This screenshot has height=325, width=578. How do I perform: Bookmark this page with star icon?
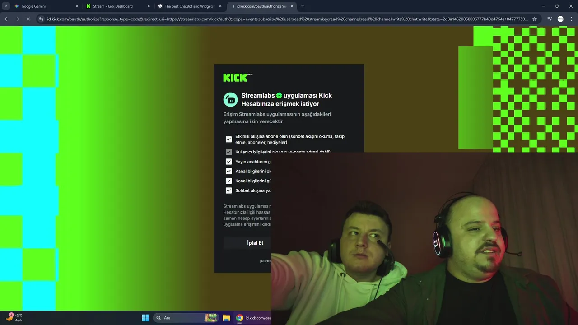[535, 19]
